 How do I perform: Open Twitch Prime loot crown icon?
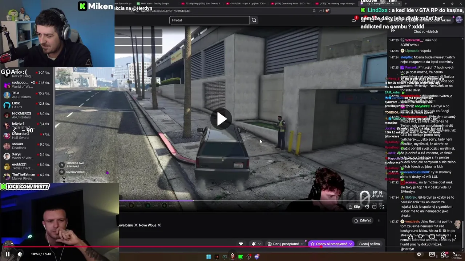point(354,20)
